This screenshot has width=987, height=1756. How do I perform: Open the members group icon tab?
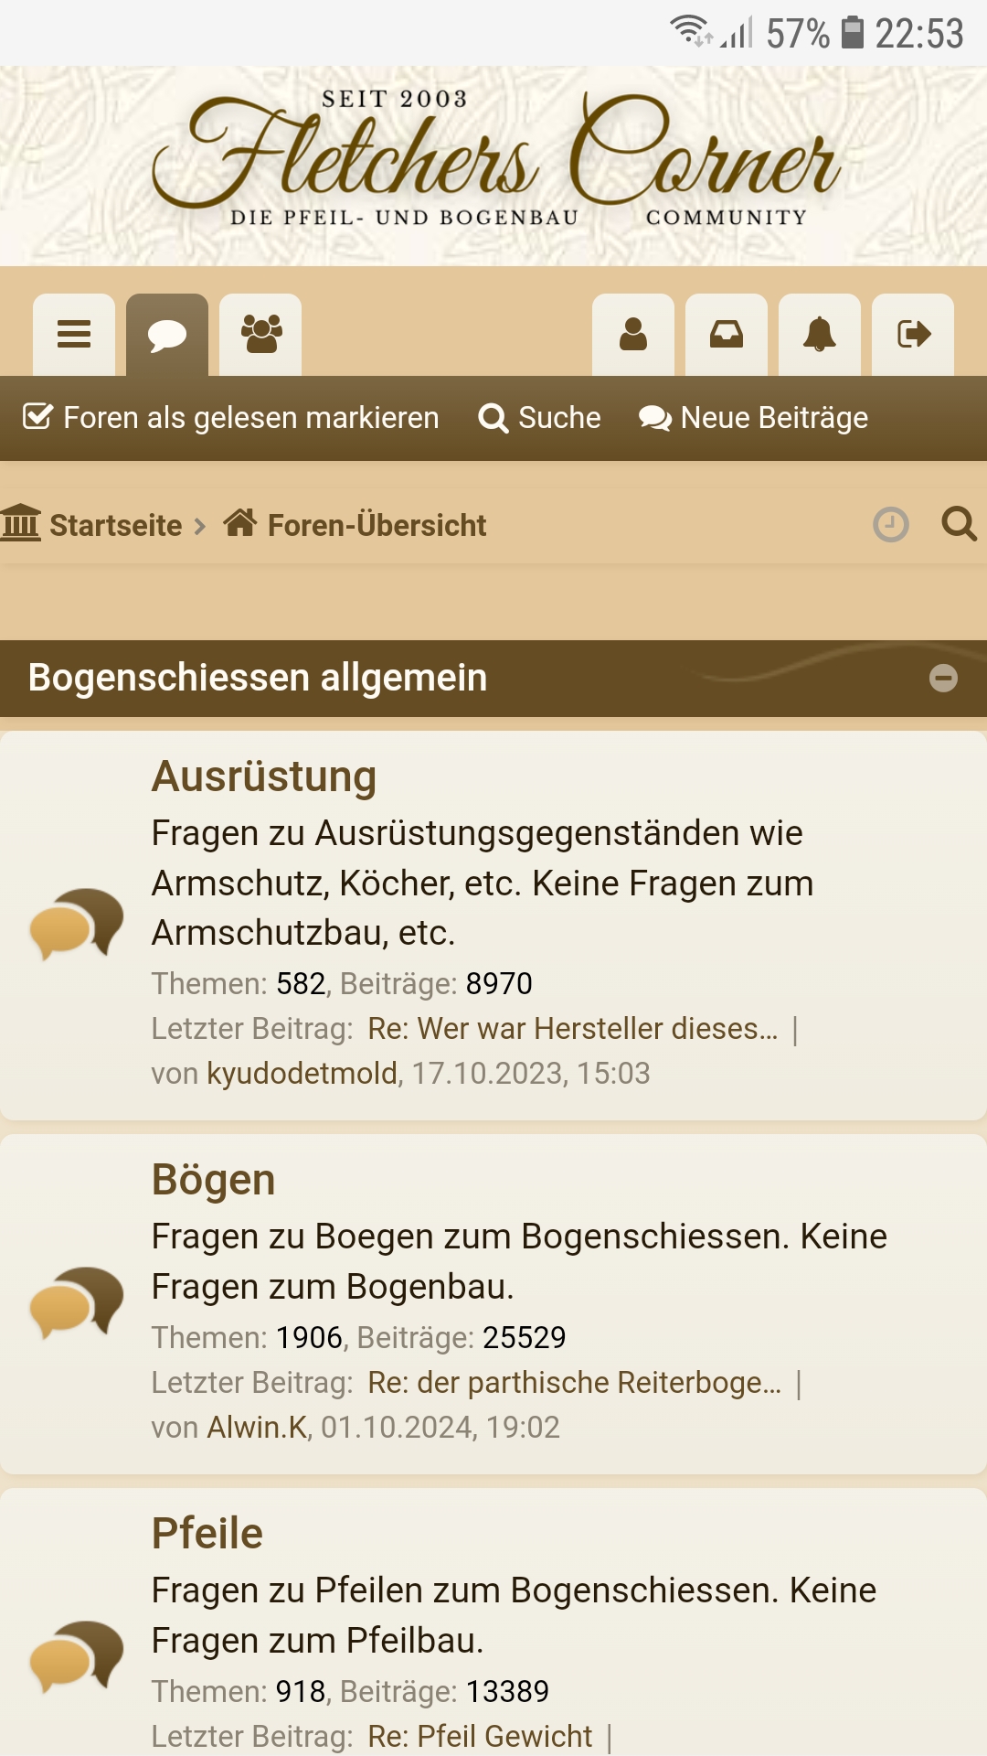pos(260,335)
